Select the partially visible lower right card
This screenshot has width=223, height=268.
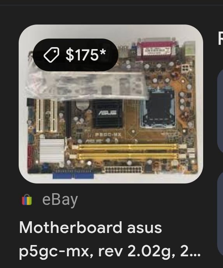[x=220, y=213]
